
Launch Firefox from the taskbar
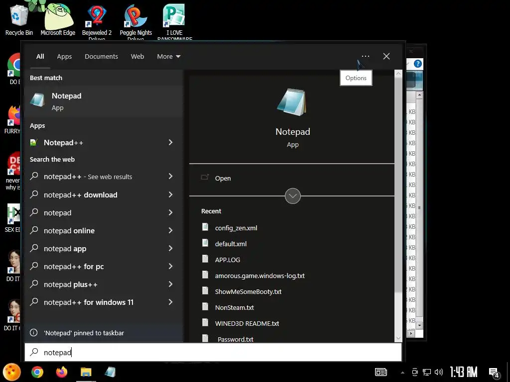tap(61, 372)
